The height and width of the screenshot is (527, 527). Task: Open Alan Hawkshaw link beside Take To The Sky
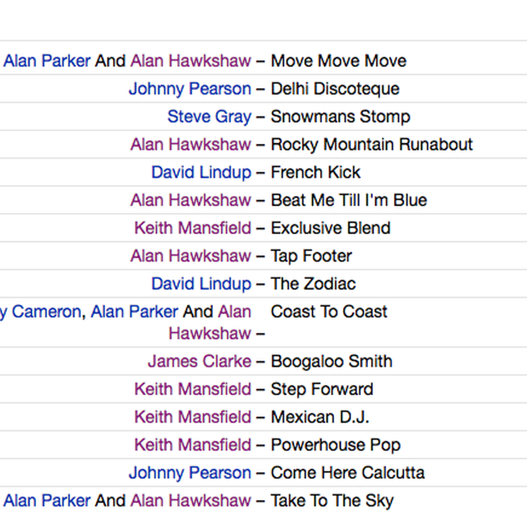(191, 501)
